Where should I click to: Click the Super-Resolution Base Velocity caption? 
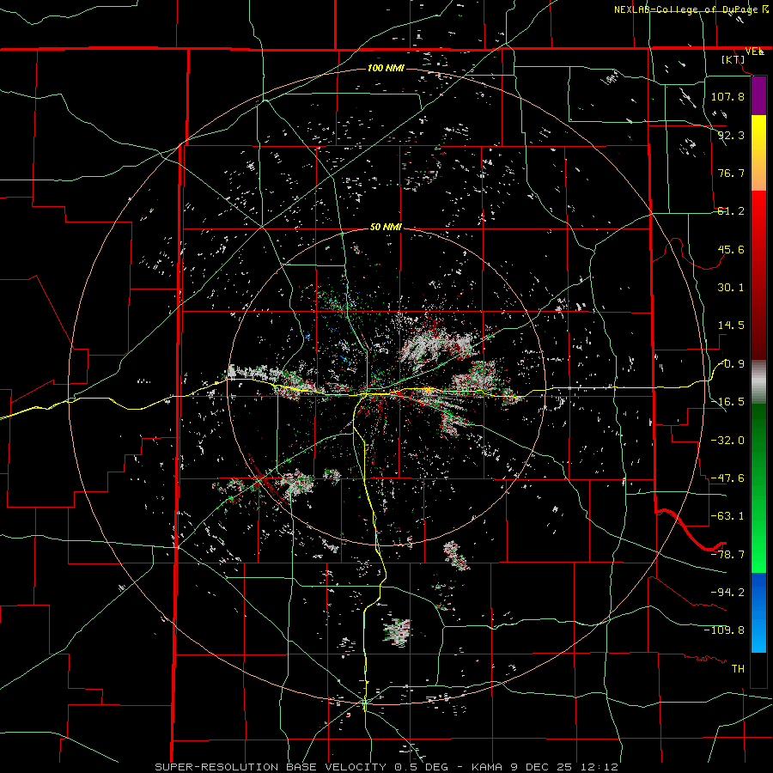[x=386, y=767]
